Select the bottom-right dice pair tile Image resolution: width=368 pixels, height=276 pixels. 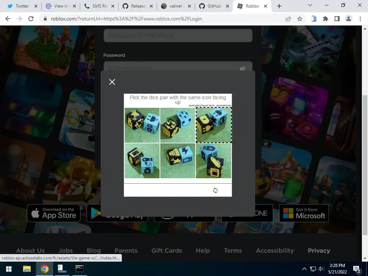click(x=213, y=161)
